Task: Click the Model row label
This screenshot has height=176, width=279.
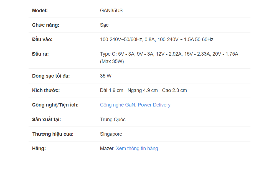Action: pyautogui.click(x=40, y=11)
